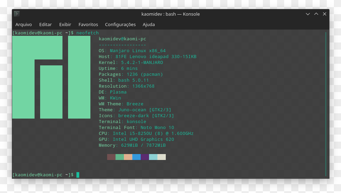Open the Ajuda menu

[x=149, y=24]
